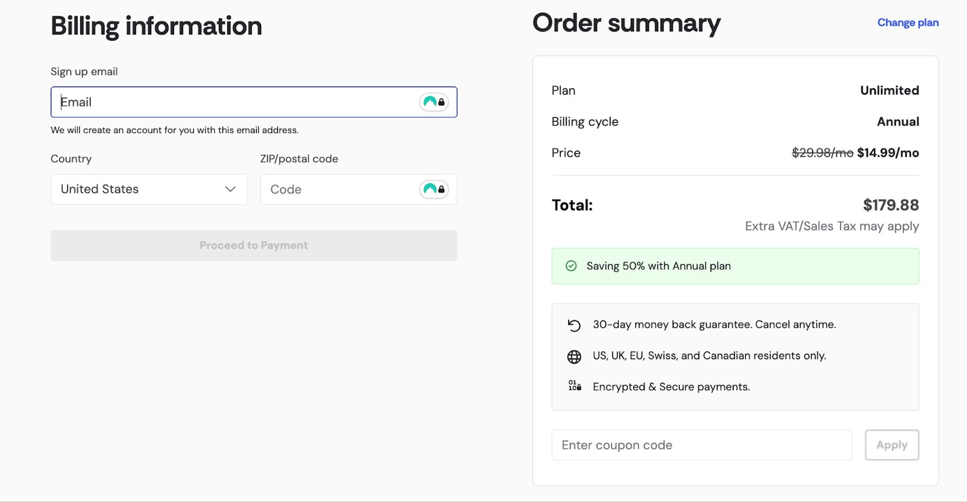Expand the country list to change location
This screenshot has width=967, height=502.
coord(148,189)
